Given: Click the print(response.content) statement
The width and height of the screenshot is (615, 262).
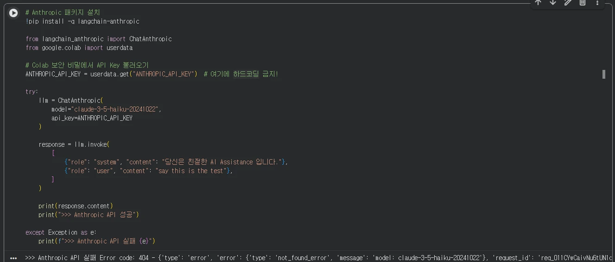Looking at the screenshot, I should coord(76,206).
